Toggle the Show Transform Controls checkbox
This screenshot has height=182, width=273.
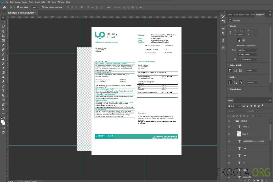tap(43, 7)
